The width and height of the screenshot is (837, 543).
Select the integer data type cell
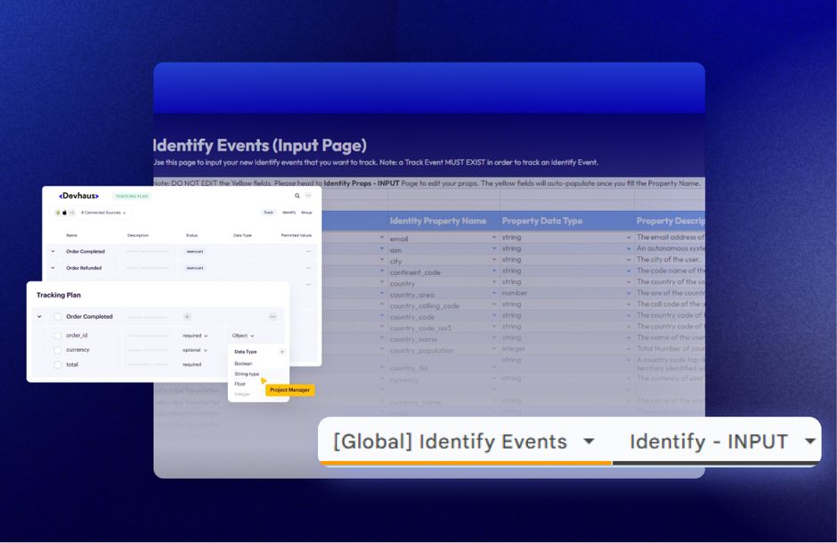[x=567, y=349]
